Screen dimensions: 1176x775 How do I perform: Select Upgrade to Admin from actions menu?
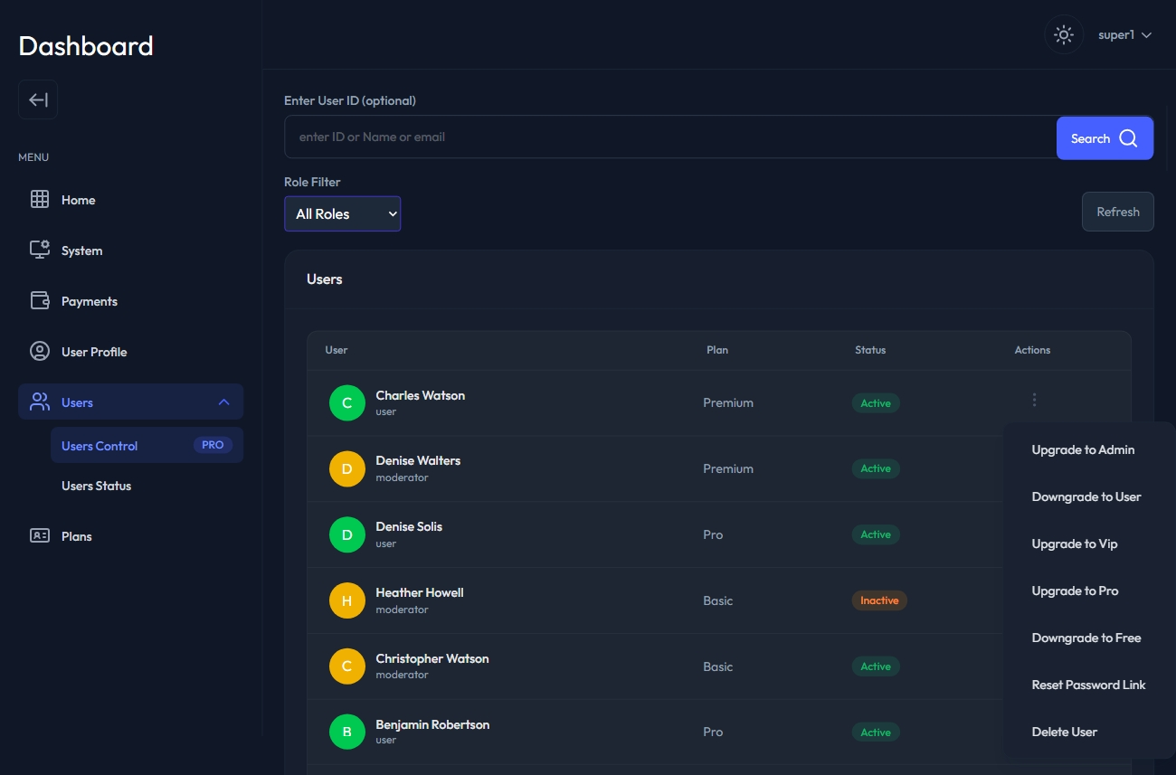coord(1083,449)
